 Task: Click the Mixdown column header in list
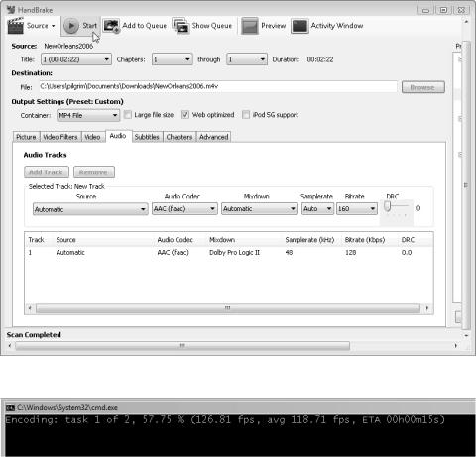pyautogui.click(x=222, y=240)
